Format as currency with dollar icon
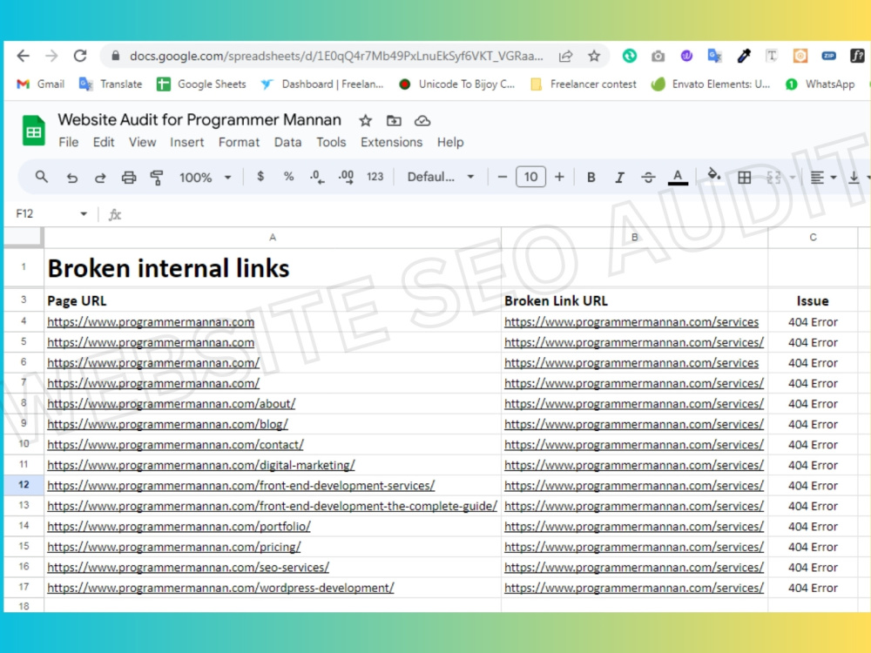This screenshot has width=871, height=653. pyautogui.click(x=260, y=177)
